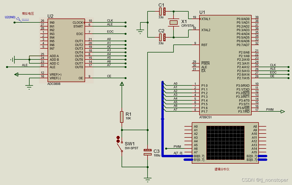The width and height of the screenshot is (292, 185).
Task: Select ground symbol under VREF(-) wire
Action: pyautogui.click(x=29, y=87)
